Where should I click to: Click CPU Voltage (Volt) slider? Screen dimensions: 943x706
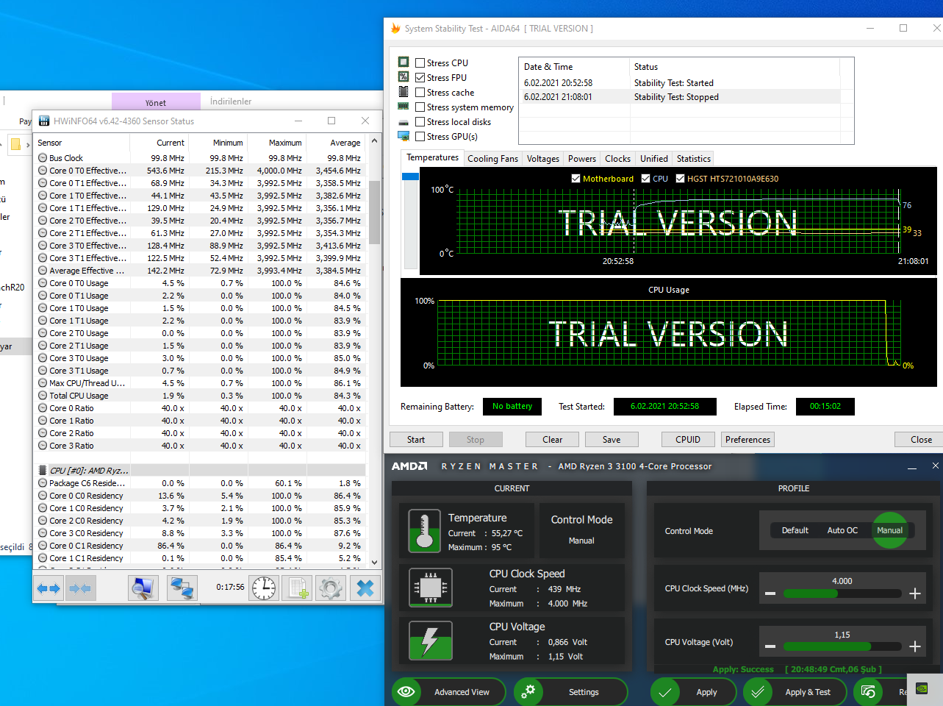click(842, 647)
